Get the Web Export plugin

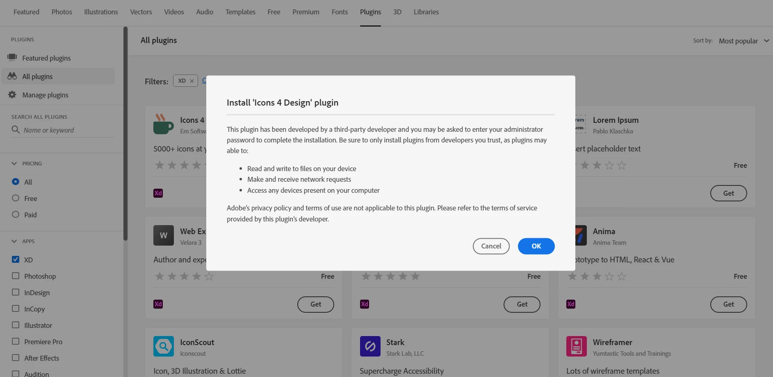click(315, 304)
